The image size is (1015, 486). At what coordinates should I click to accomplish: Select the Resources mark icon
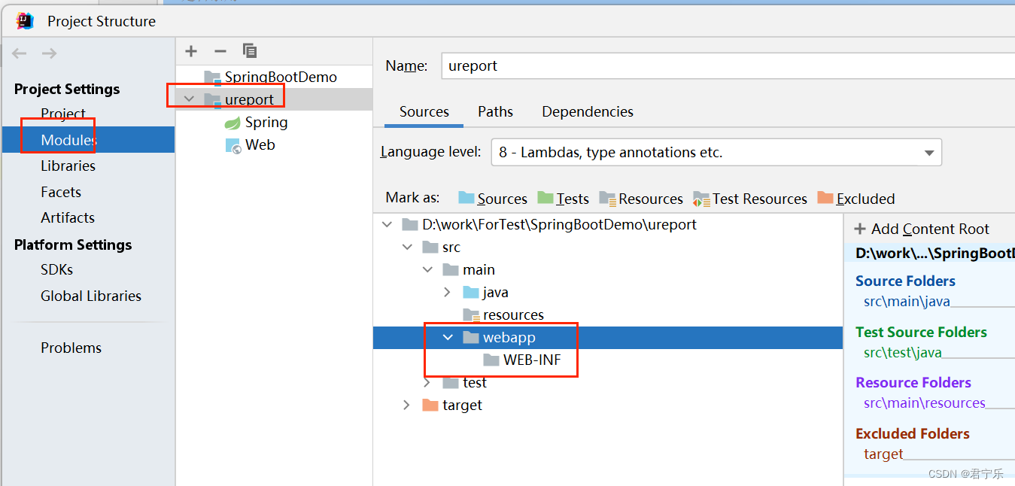tap(606, 198)
